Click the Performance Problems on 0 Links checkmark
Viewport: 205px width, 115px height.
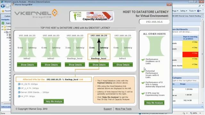click(143, 60)
